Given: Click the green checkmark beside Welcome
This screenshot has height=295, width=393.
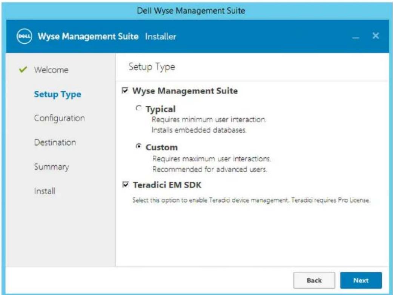Looking at the screenshot, I should pos(23,69).
